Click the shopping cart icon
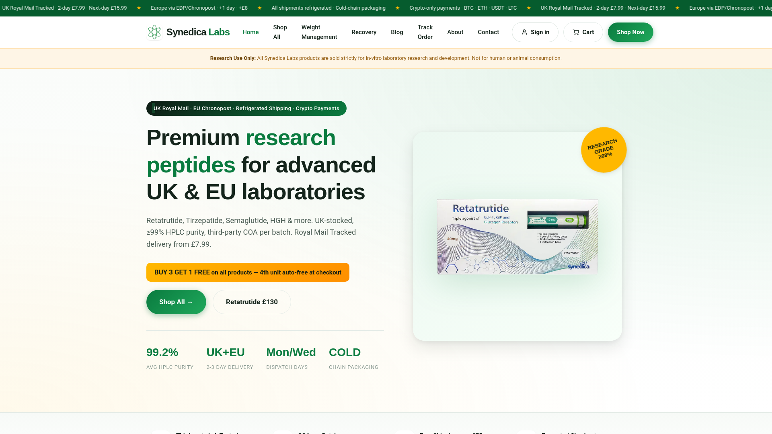This screenshot has width=772, height=434. (x=576, y=32)
